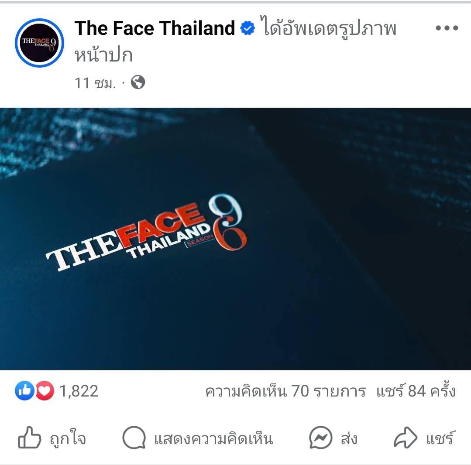
Task: Click the thumbs-up like icon
Action: tap(29, 438)
